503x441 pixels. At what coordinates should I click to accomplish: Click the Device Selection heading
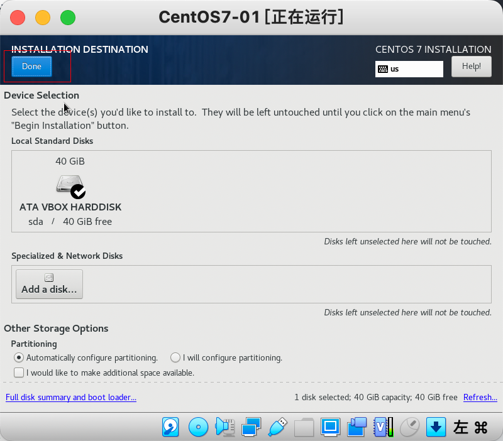coord(41,95)
